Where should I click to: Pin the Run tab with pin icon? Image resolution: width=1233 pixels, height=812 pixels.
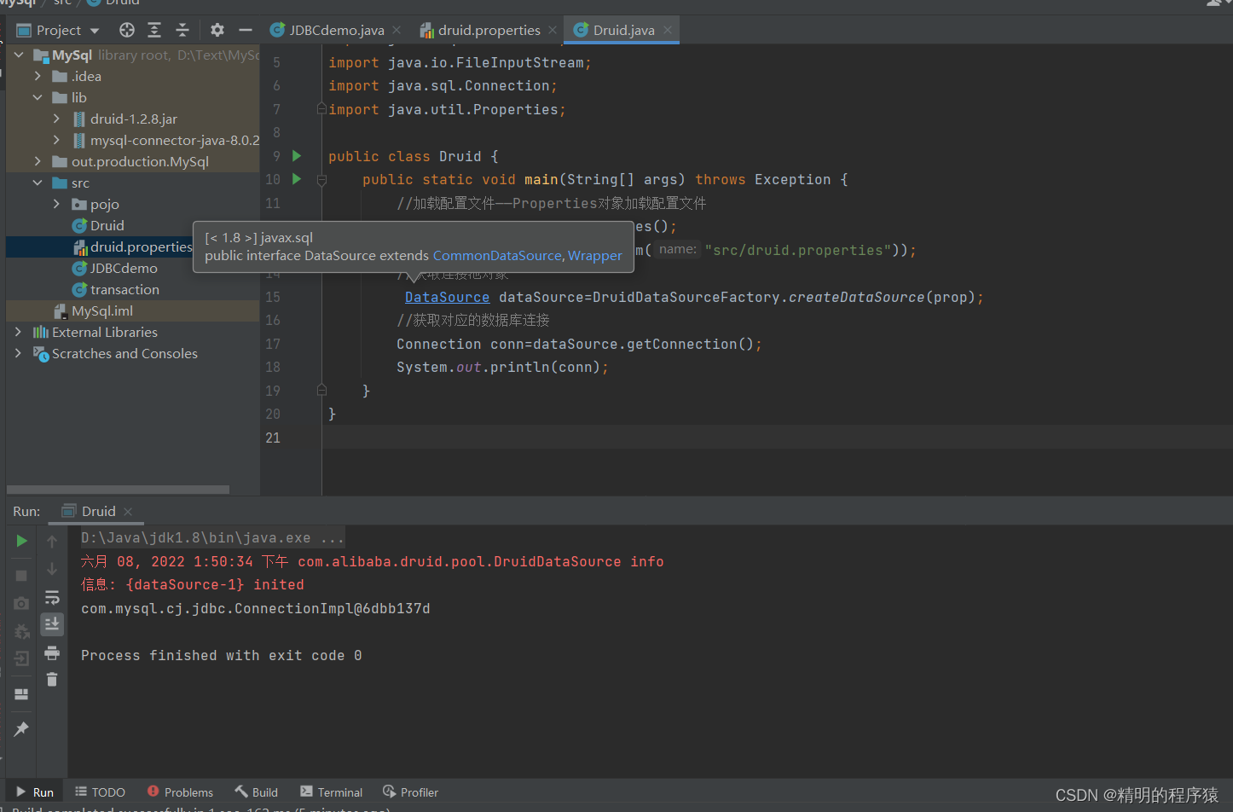click(21, 729)
